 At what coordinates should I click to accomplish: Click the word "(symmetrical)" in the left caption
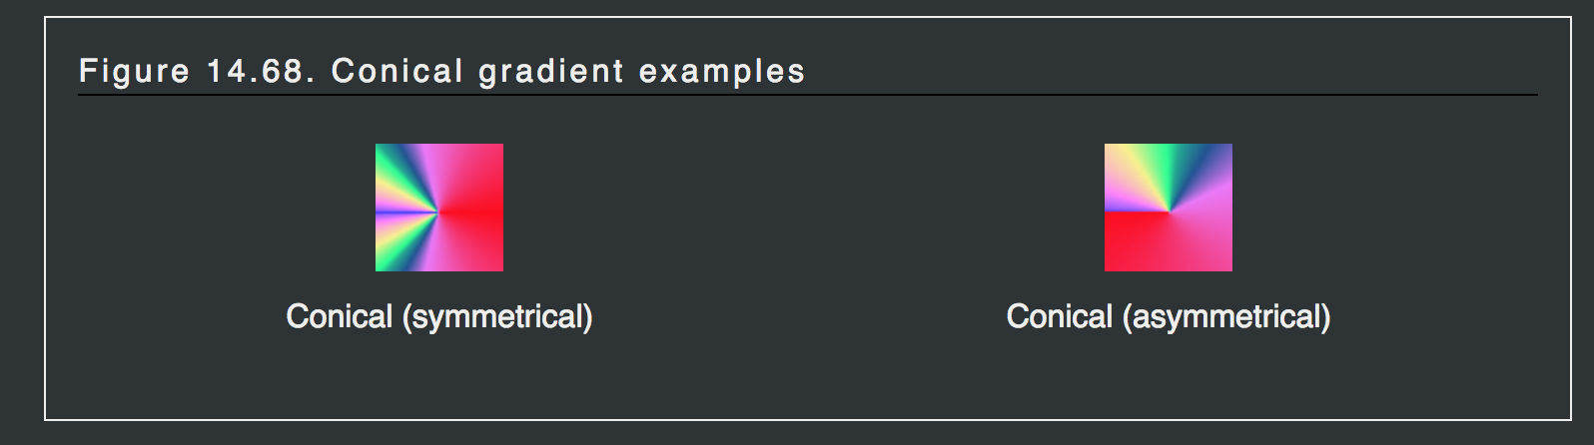click(497, 317)
